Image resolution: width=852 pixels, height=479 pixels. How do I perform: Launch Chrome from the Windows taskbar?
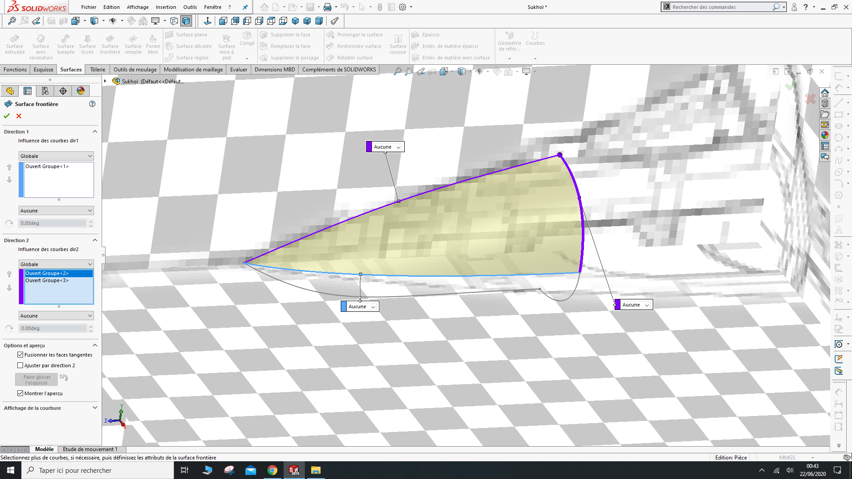(272, 470)
